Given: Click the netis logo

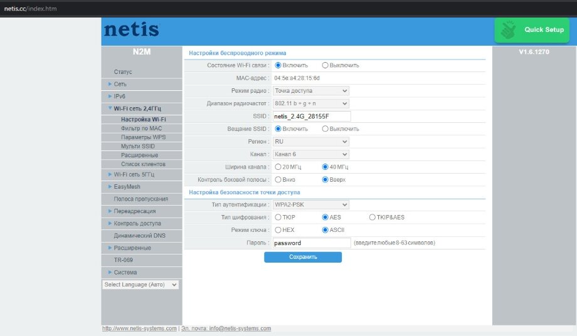Looking at the screenshot, I should 131,30.
